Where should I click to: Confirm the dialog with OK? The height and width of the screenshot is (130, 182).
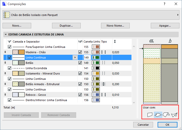pyautogui.click(x=167, y=125)
